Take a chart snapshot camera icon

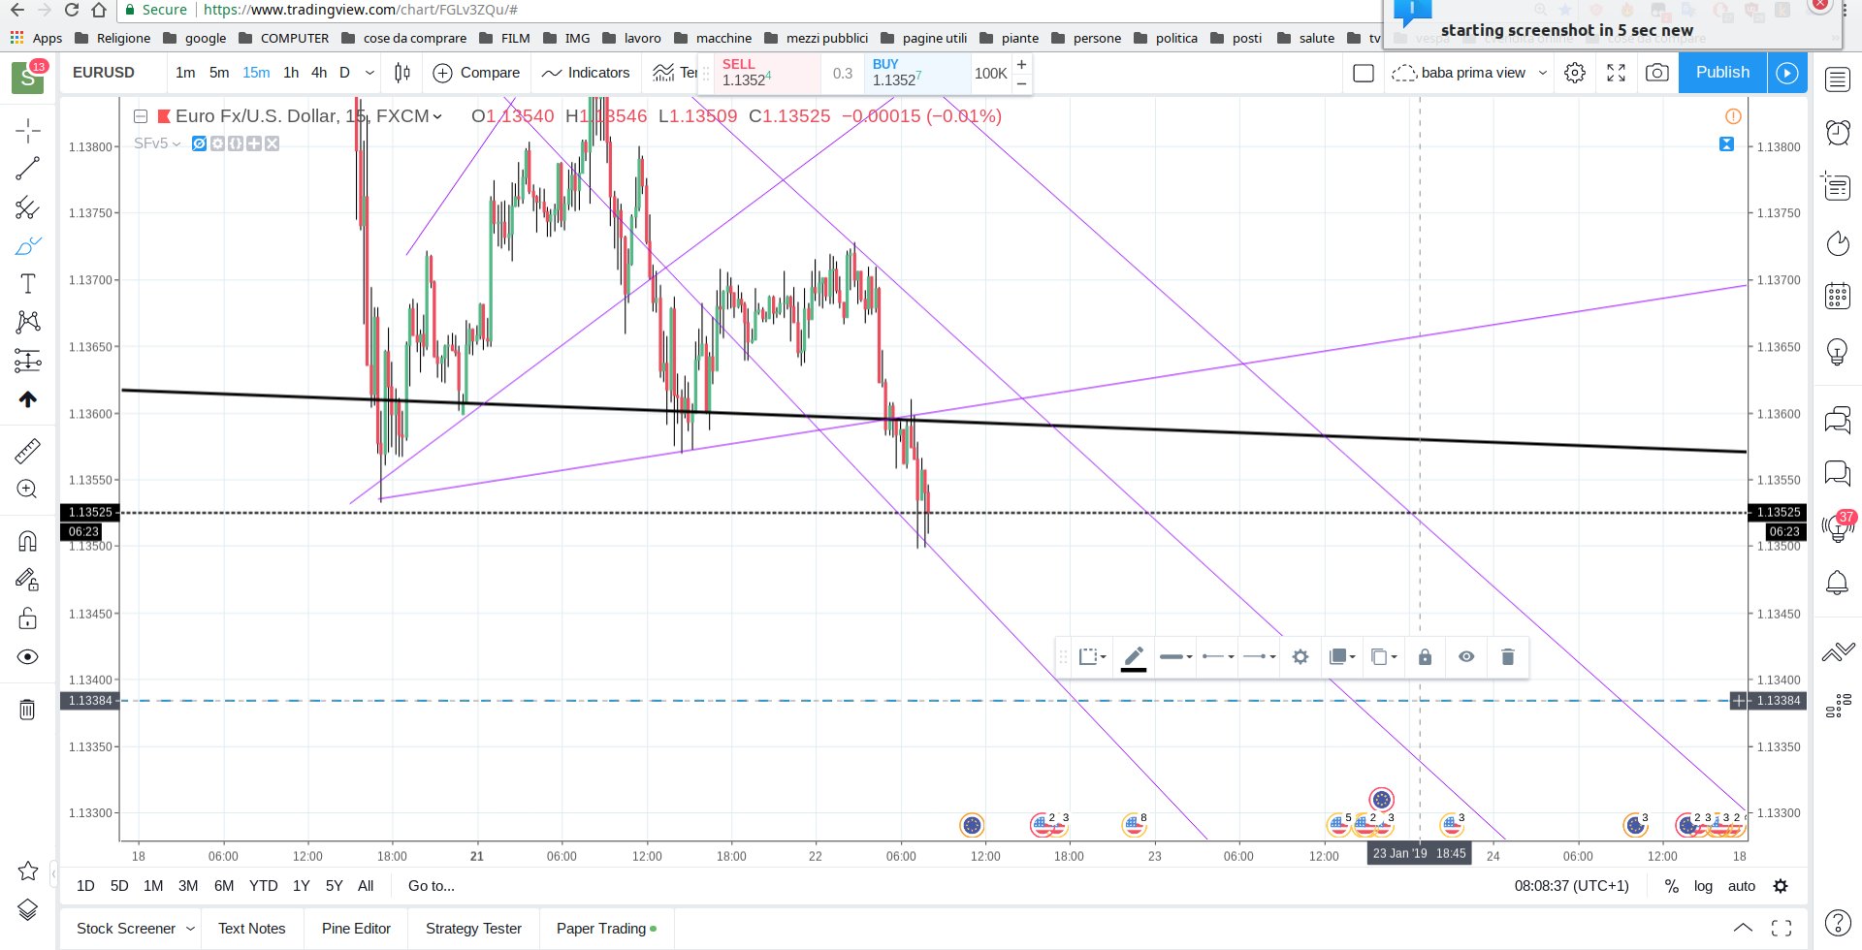pyautogui.click(x=1657, y=73)
